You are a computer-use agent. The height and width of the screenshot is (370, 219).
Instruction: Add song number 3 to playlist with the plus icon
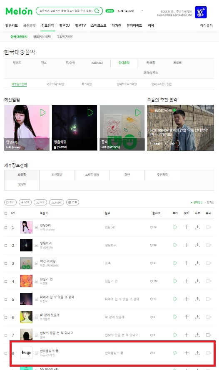pos(187,263)
